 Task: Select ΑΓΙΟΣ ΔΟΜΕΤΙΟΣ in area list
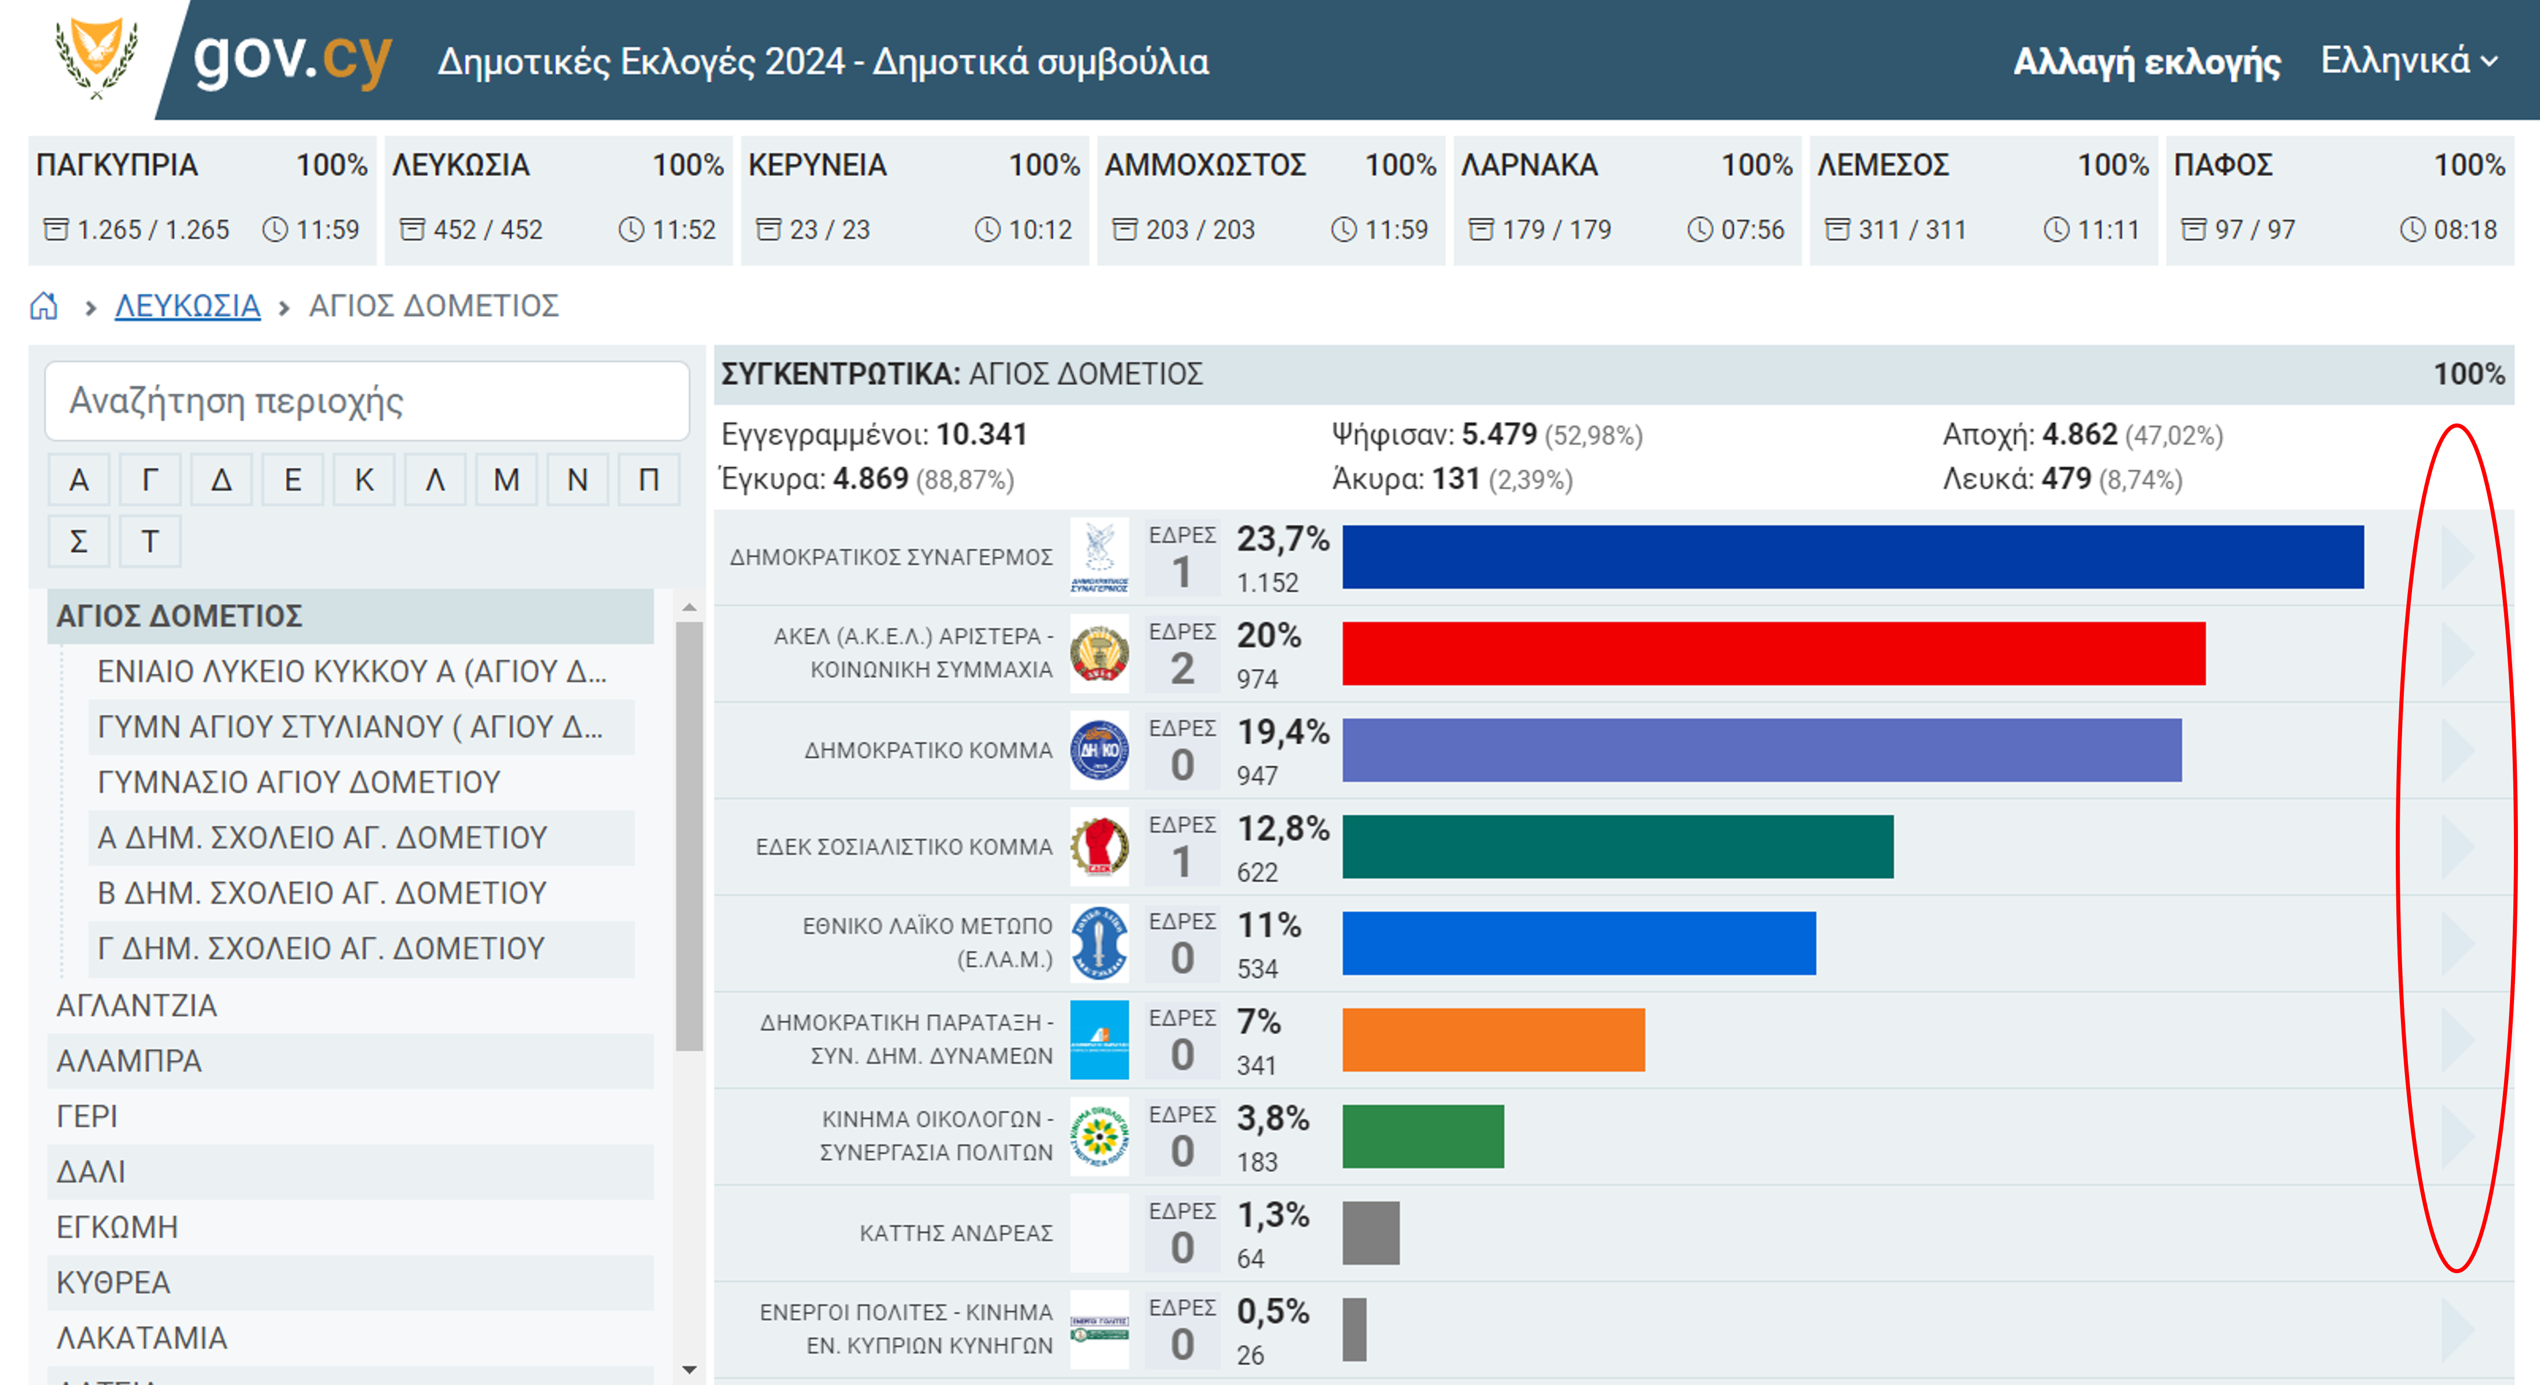(350, 616)
